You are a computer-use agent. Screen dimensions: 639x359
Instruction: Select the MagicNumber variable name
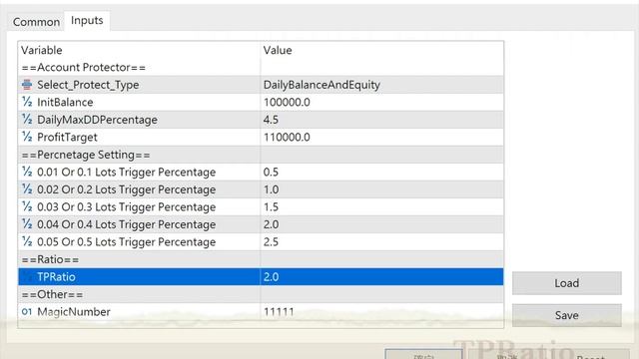pyautogui.click(x=74, y=312)
